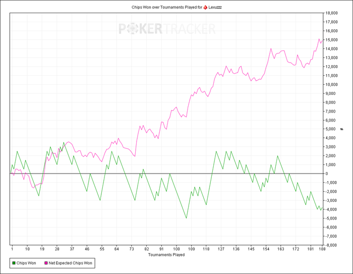Click the 'Net Expected Chips Won' legend label

point(70,263)
